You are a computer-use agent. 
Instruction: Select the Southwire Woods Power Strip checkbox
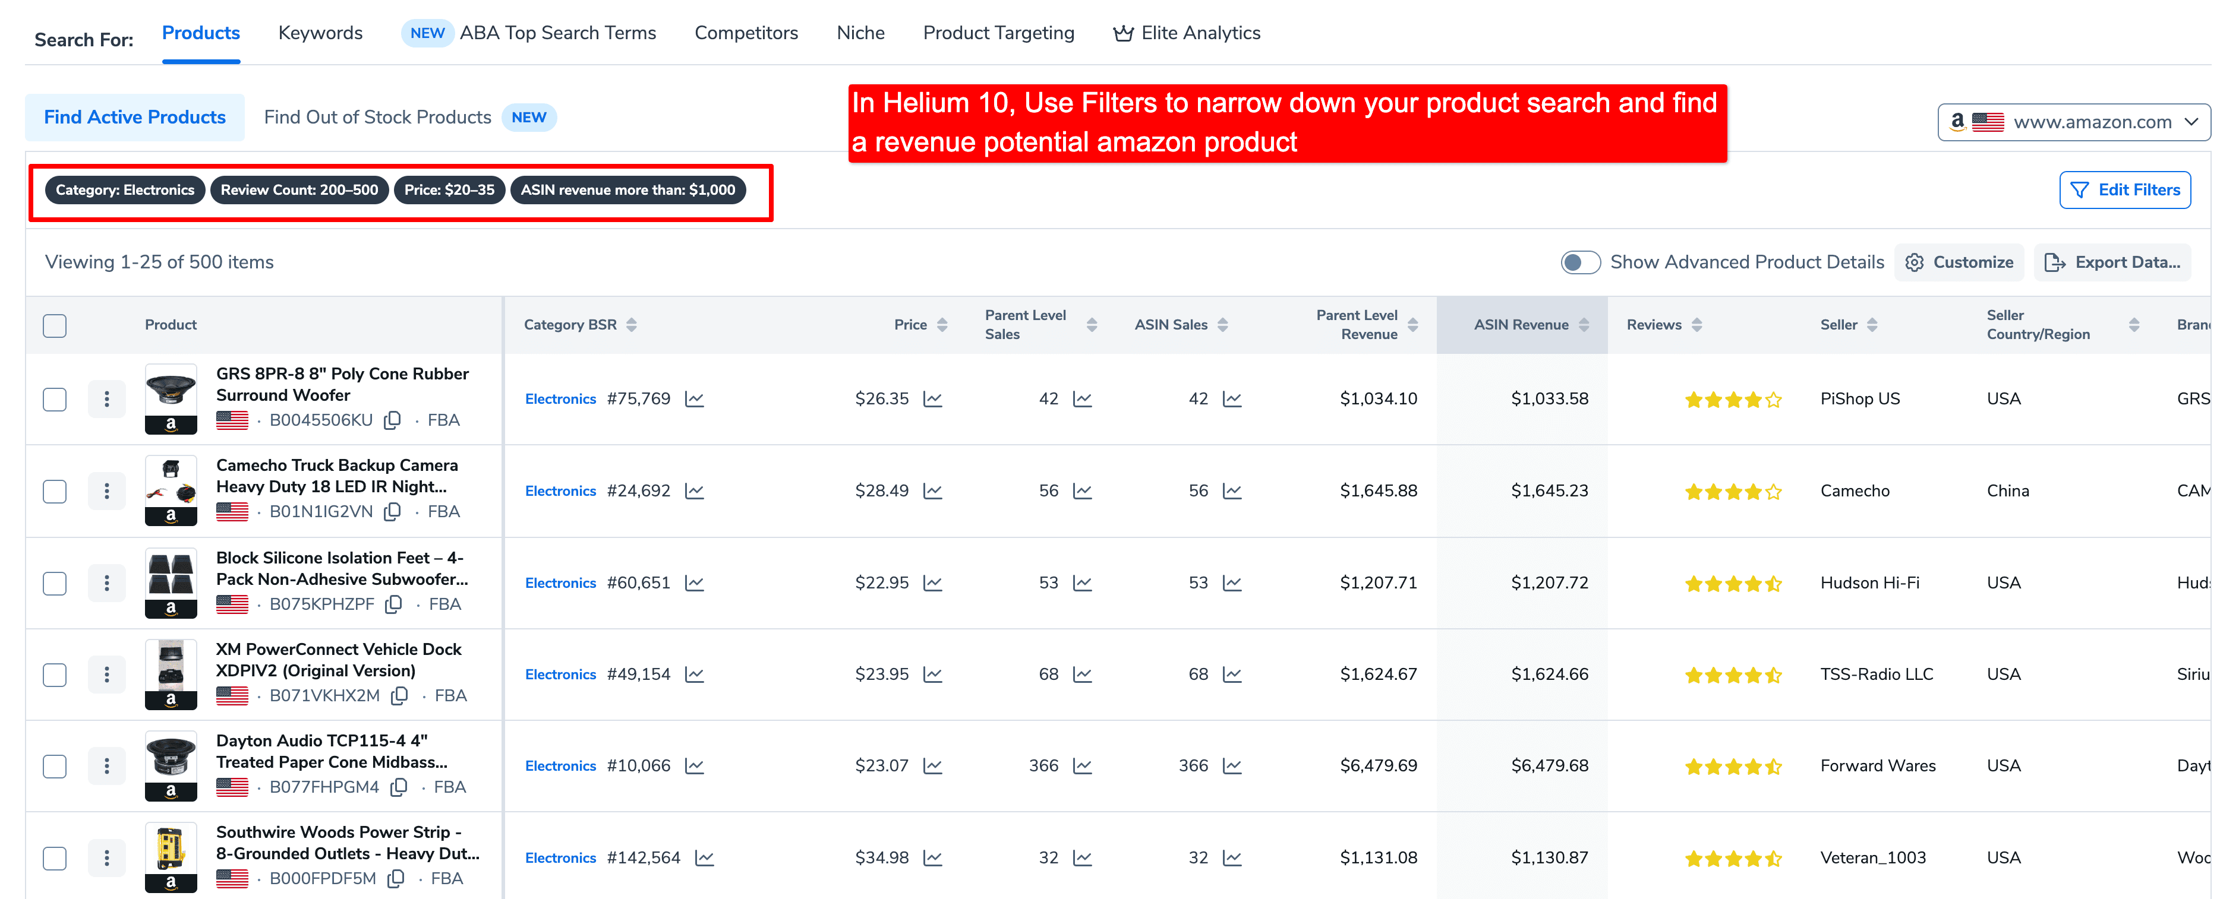[x=54, y=857]
